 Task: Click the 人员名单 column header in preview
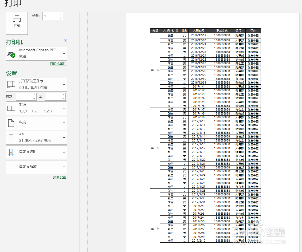[171, 31]
